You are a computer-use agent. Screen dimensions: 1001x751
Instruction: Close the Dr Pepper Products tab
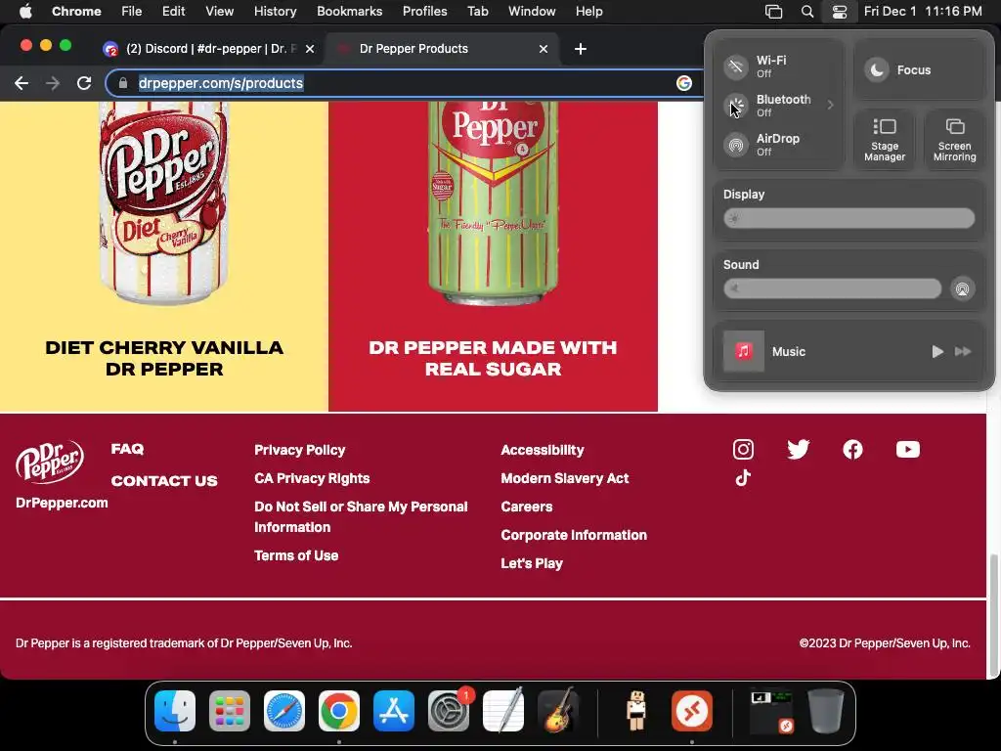[x=544, y=49]
